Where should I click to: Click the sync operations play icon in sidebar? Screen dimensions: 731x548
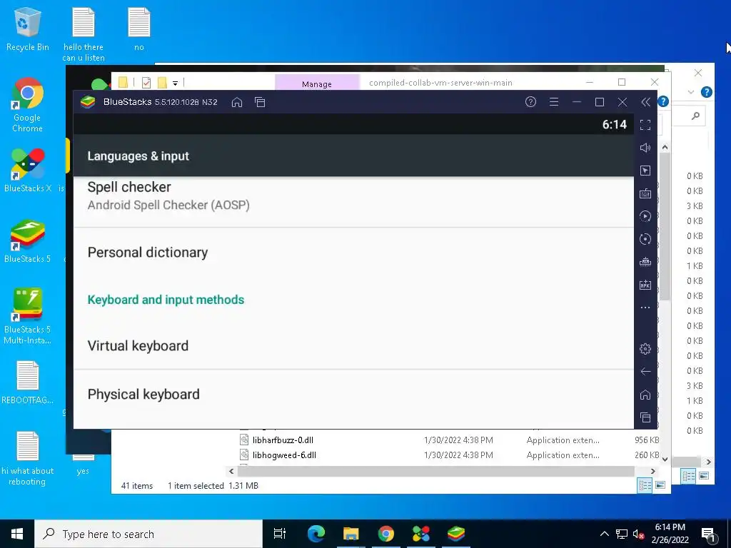tap(645, 216)
